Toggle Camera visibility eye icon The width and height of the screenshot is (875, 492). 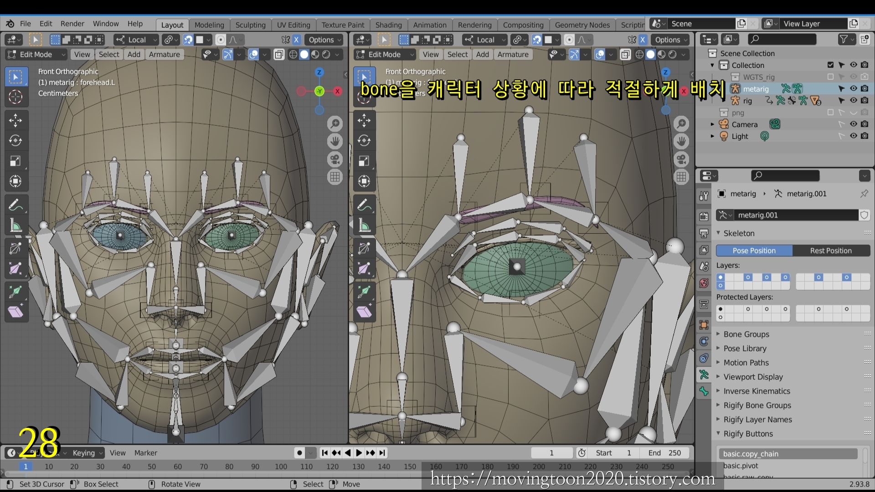[853, 124]
